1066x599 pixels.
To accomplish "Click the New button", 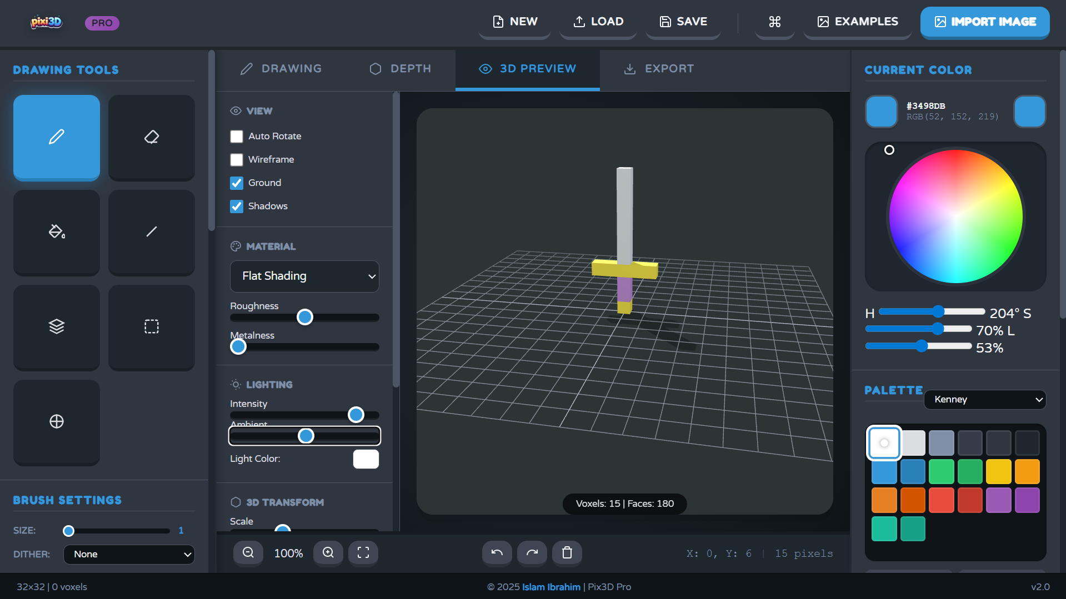I will [x=515, y=22].
